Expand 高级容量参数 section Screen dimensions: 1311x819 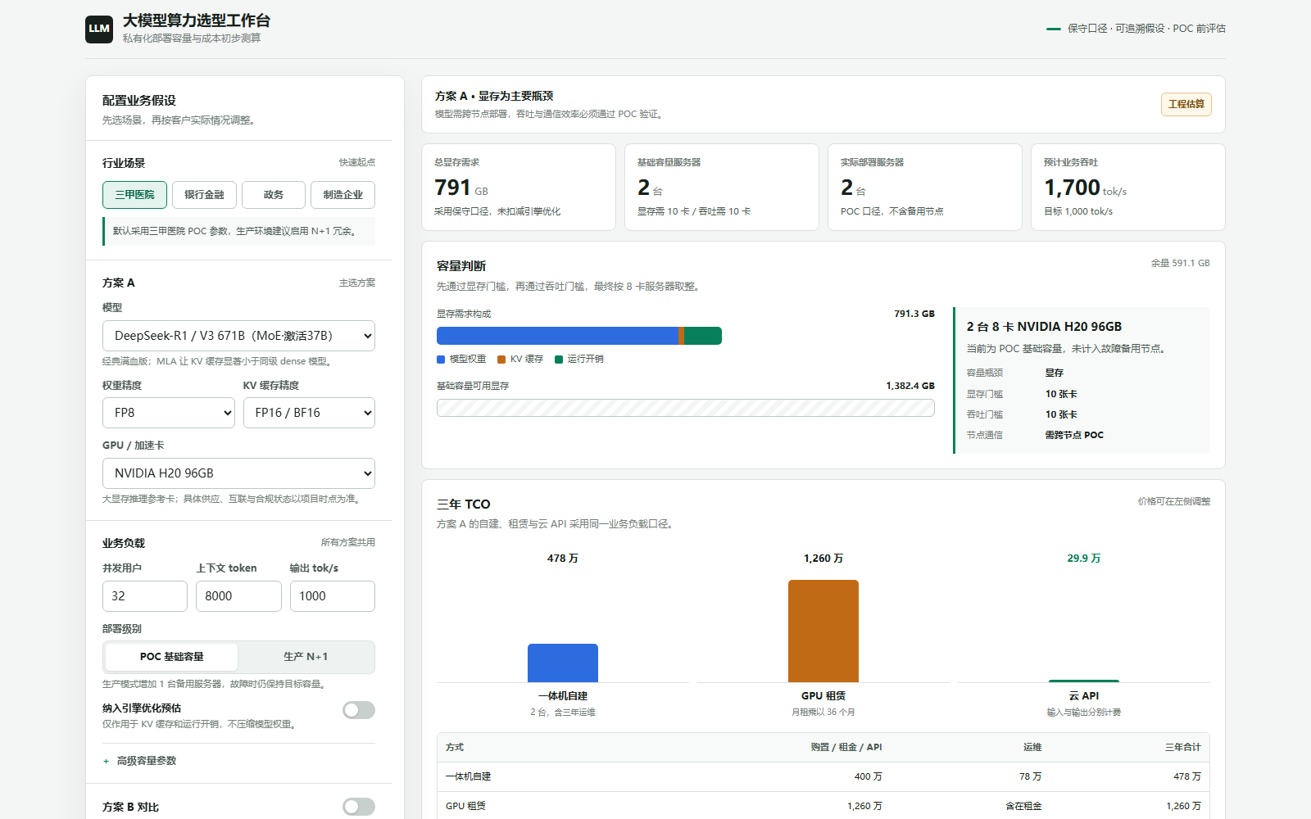(139, 761)
